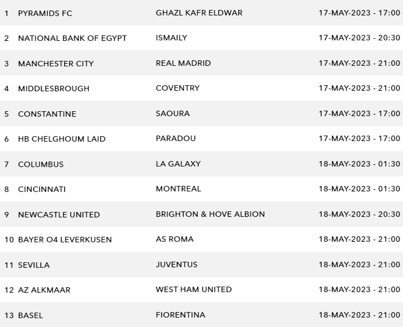Click the Middlesbrough home team
This screenshot has height=327, width=403.
53,89
